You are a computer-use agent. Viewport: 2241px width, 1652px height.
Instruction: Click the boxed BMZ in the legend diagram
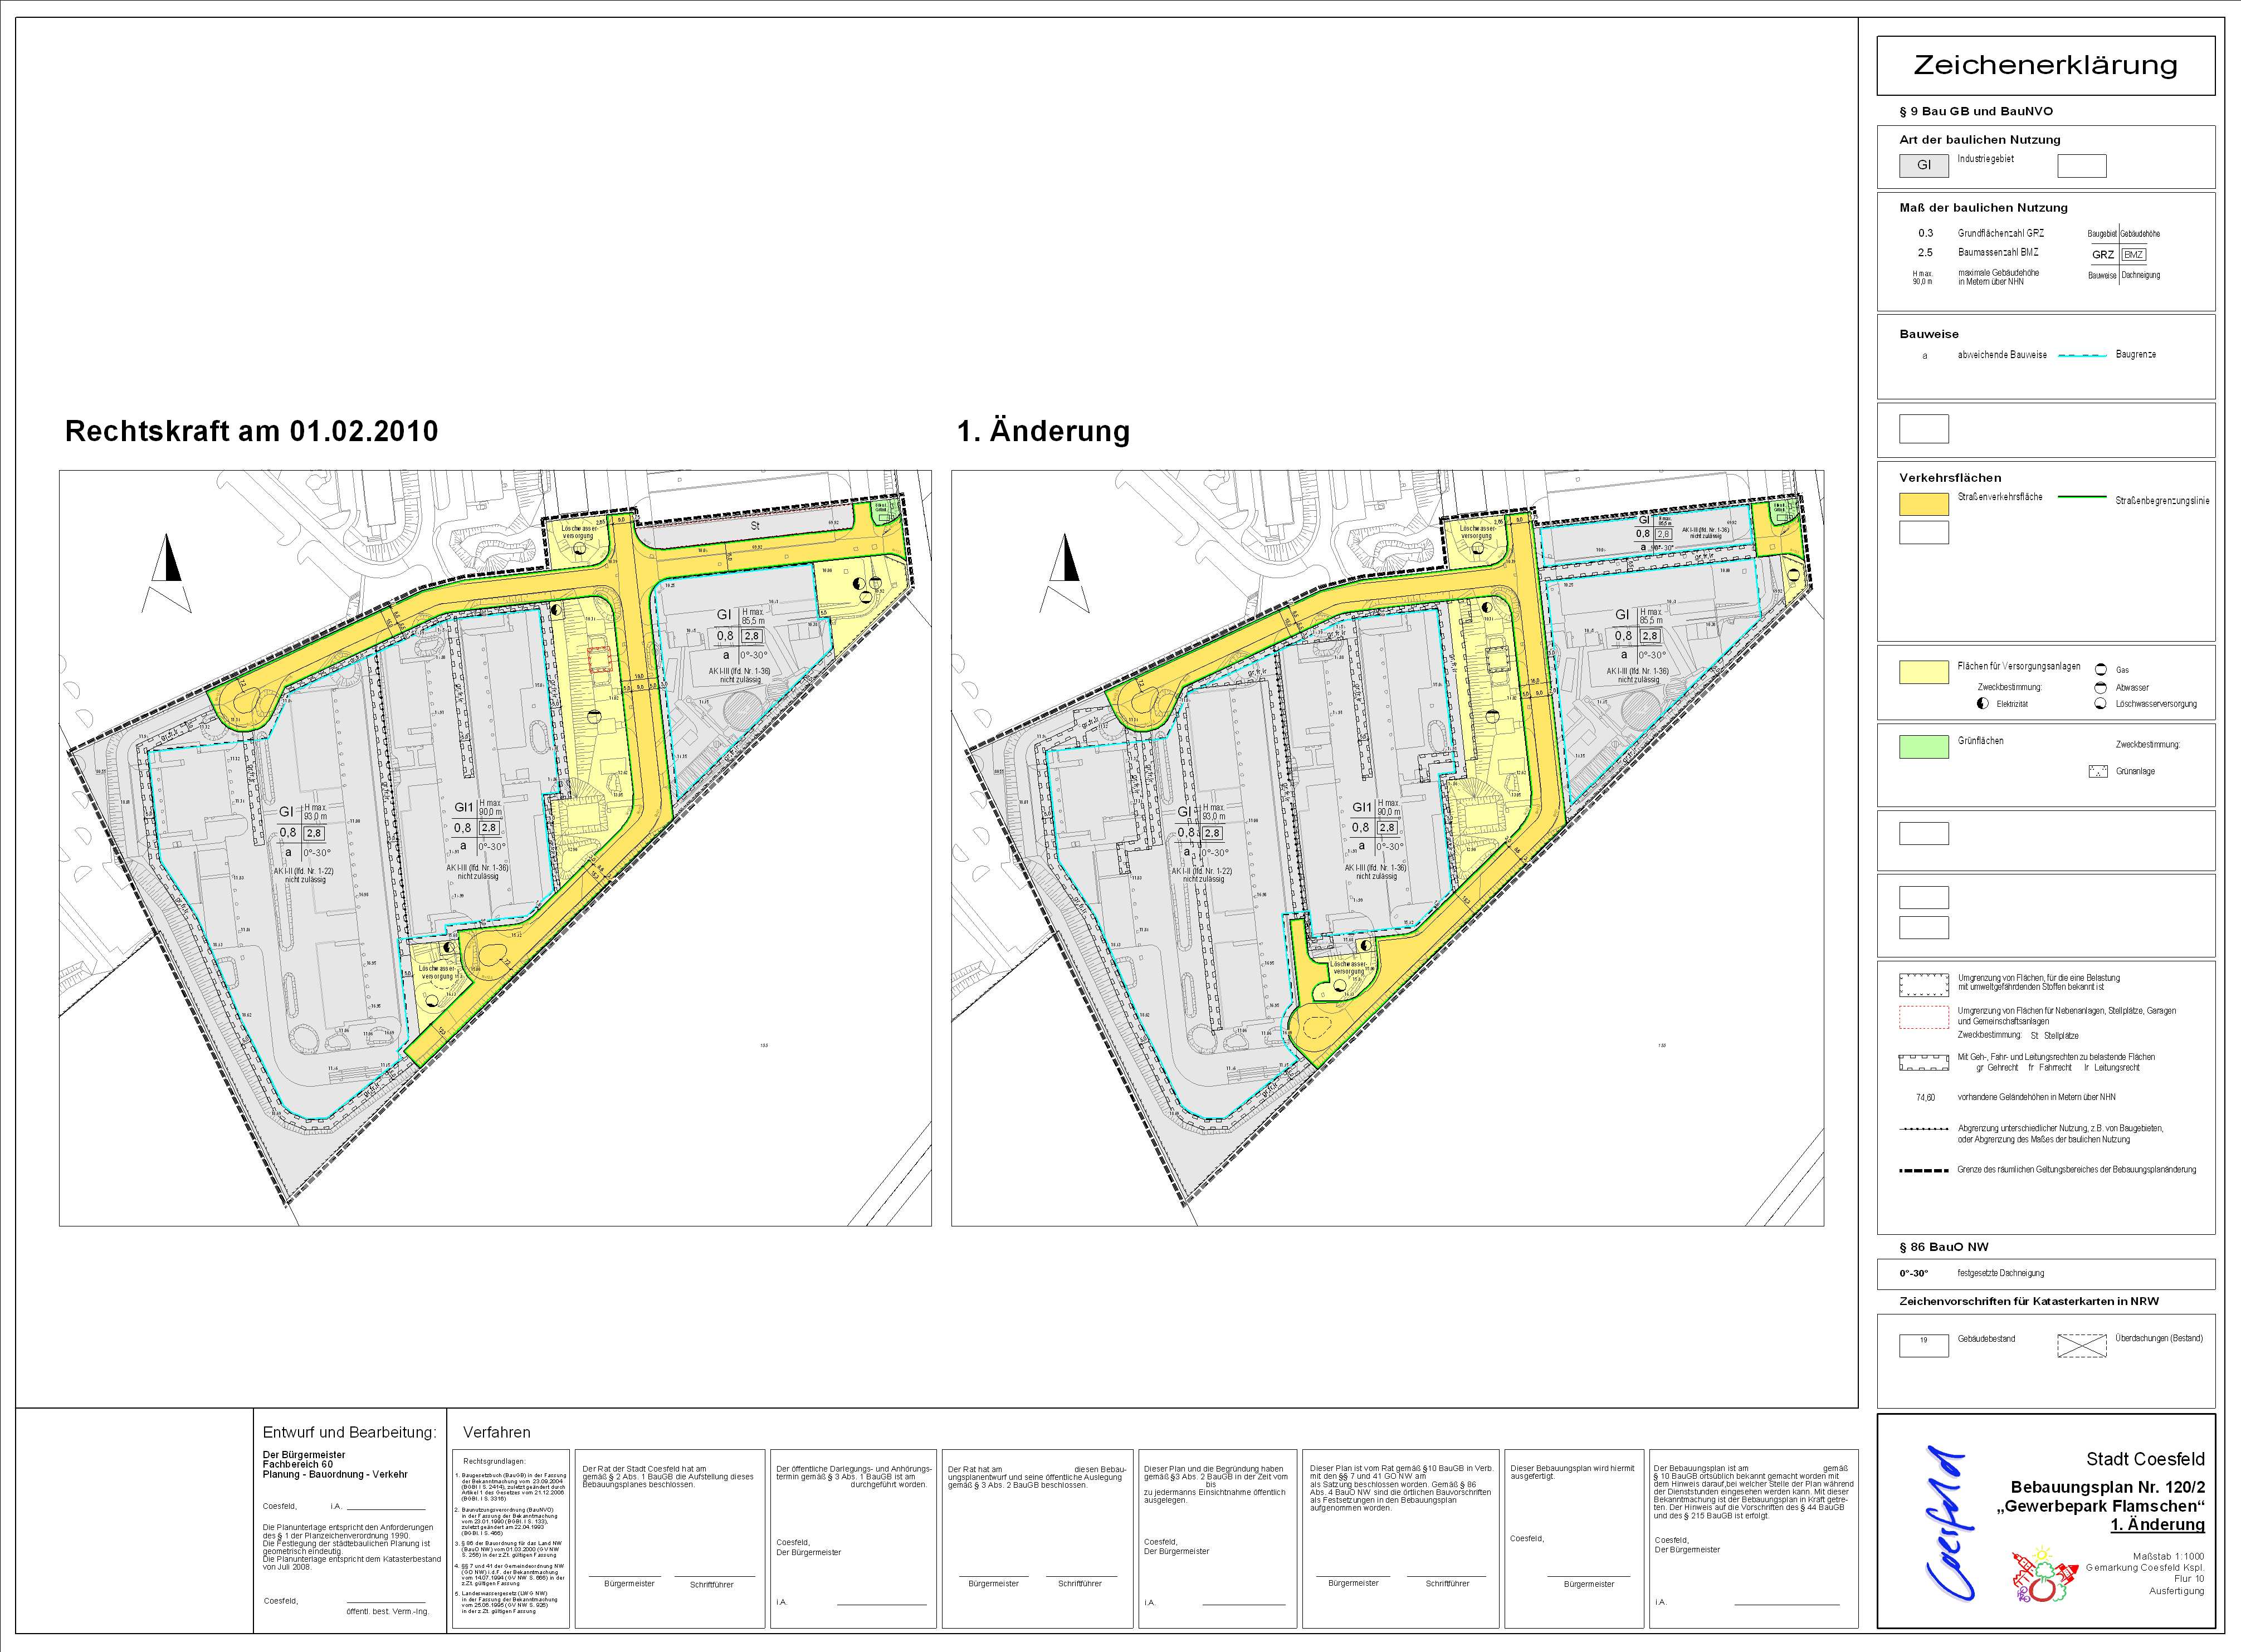[2133, 255]
